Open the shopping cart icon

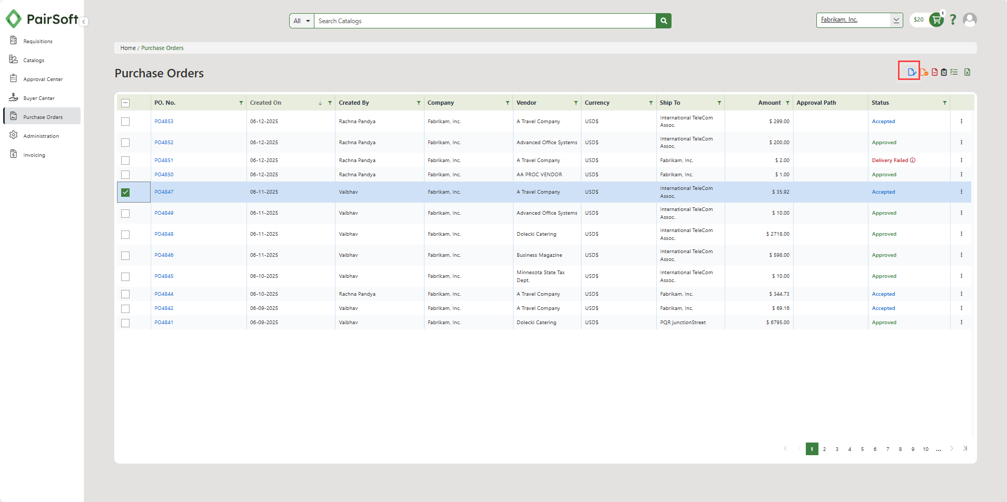[x=936, y=20]
